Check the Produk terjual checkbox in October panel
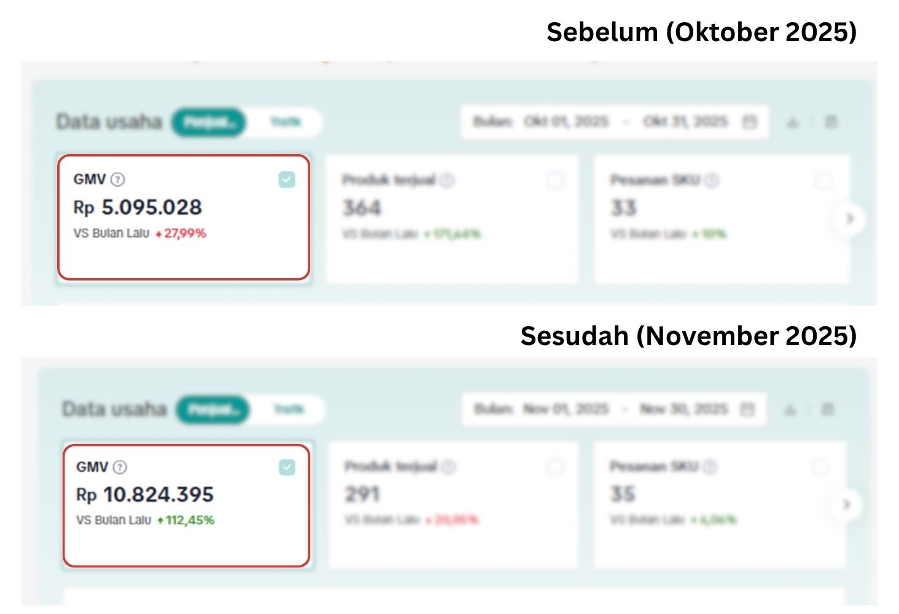Image resolution: width=899 pixels, height=614 pixels. (x=555, y=181)
